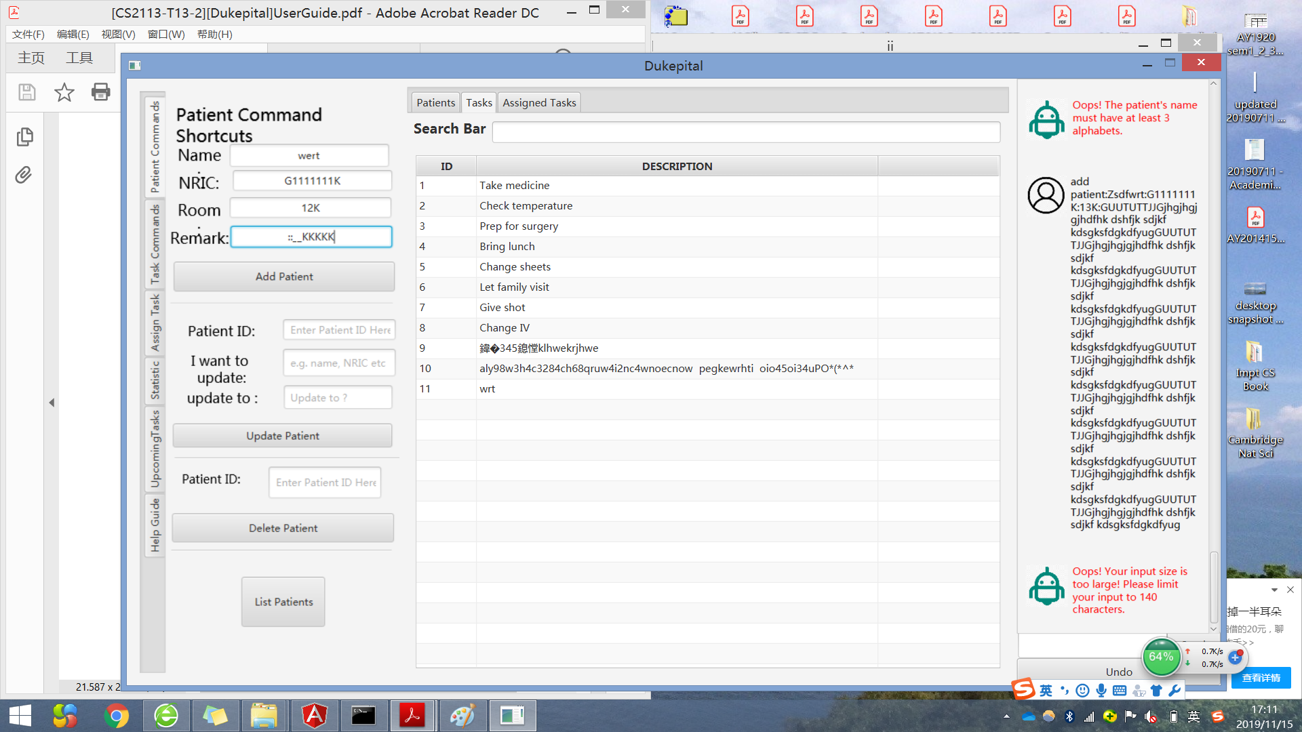The width and height of the screenshot is (1302, 732).
Task: Show hidden system tray icons
Action: coord(1006,716)
